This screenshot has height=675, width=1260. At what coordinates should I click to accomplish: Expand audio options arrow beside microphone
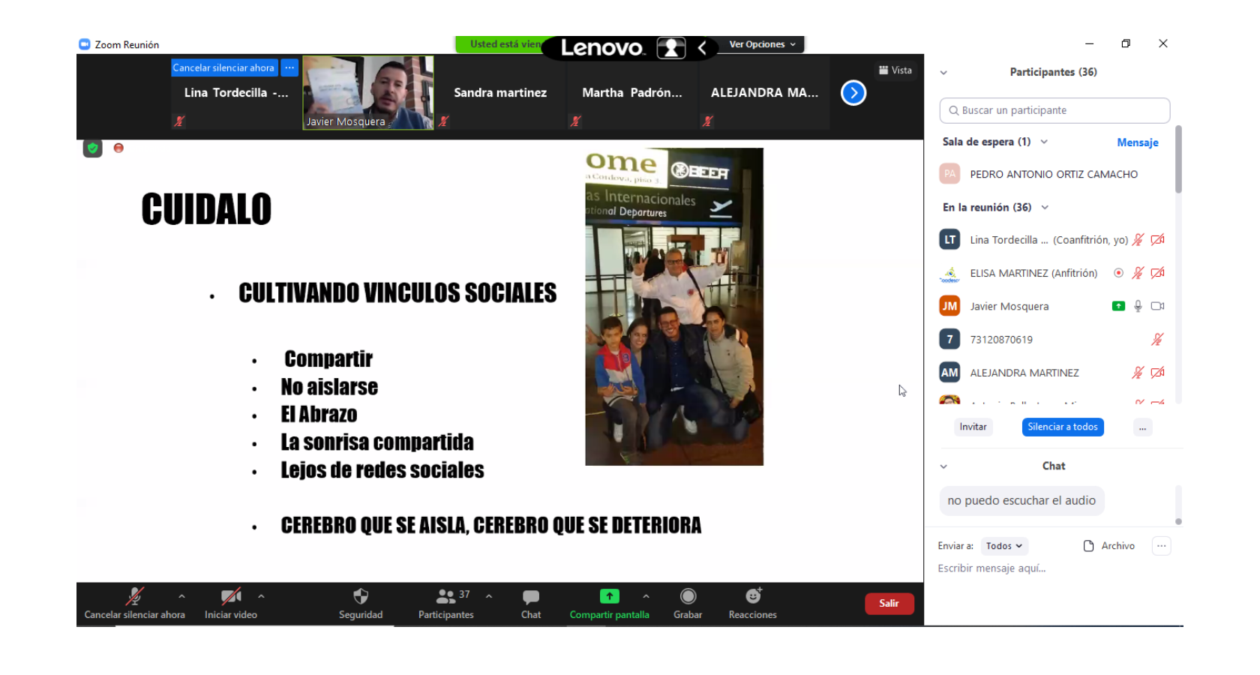click(181, 596)
